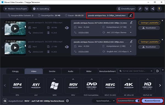This screenshot has width=165, height=105.
Task: Open help via the question mark icon
Action: [159, 9]
